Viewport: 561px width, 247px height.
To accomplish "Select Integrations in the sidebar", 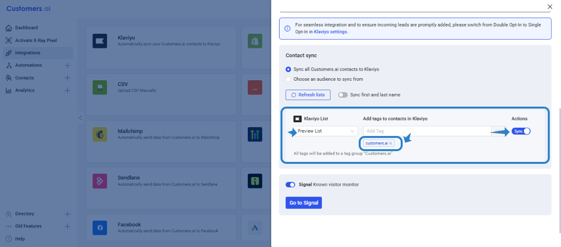I will click(x=38, y=53).
